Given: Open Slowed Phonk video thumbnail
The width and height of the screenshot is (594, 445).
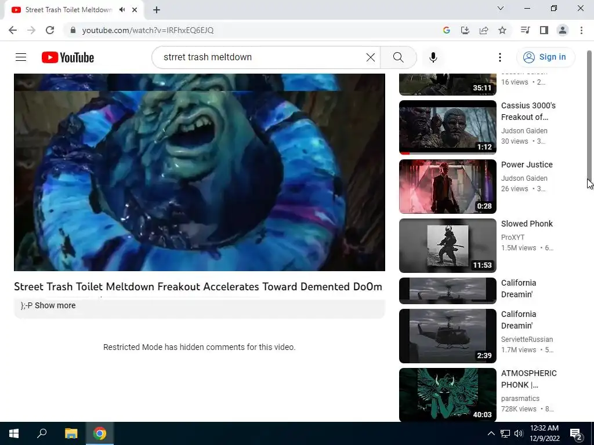Looking at the screenshot, I should (x=447, y=246).
